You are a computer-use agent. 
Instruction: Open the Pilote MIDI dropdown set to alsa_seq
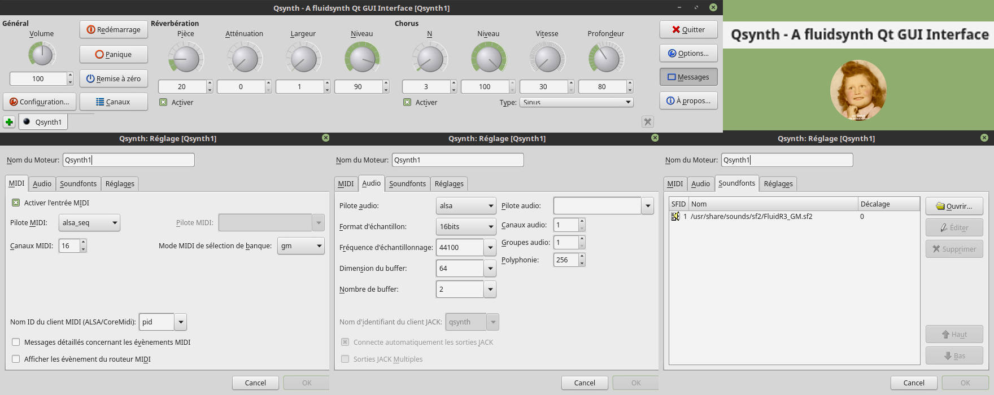[x=89, y=222]
